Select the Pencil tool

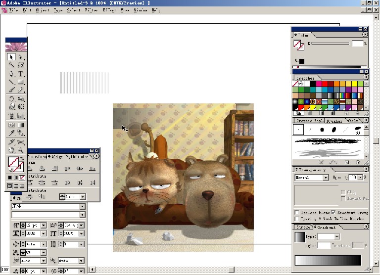tap(21, 90)
